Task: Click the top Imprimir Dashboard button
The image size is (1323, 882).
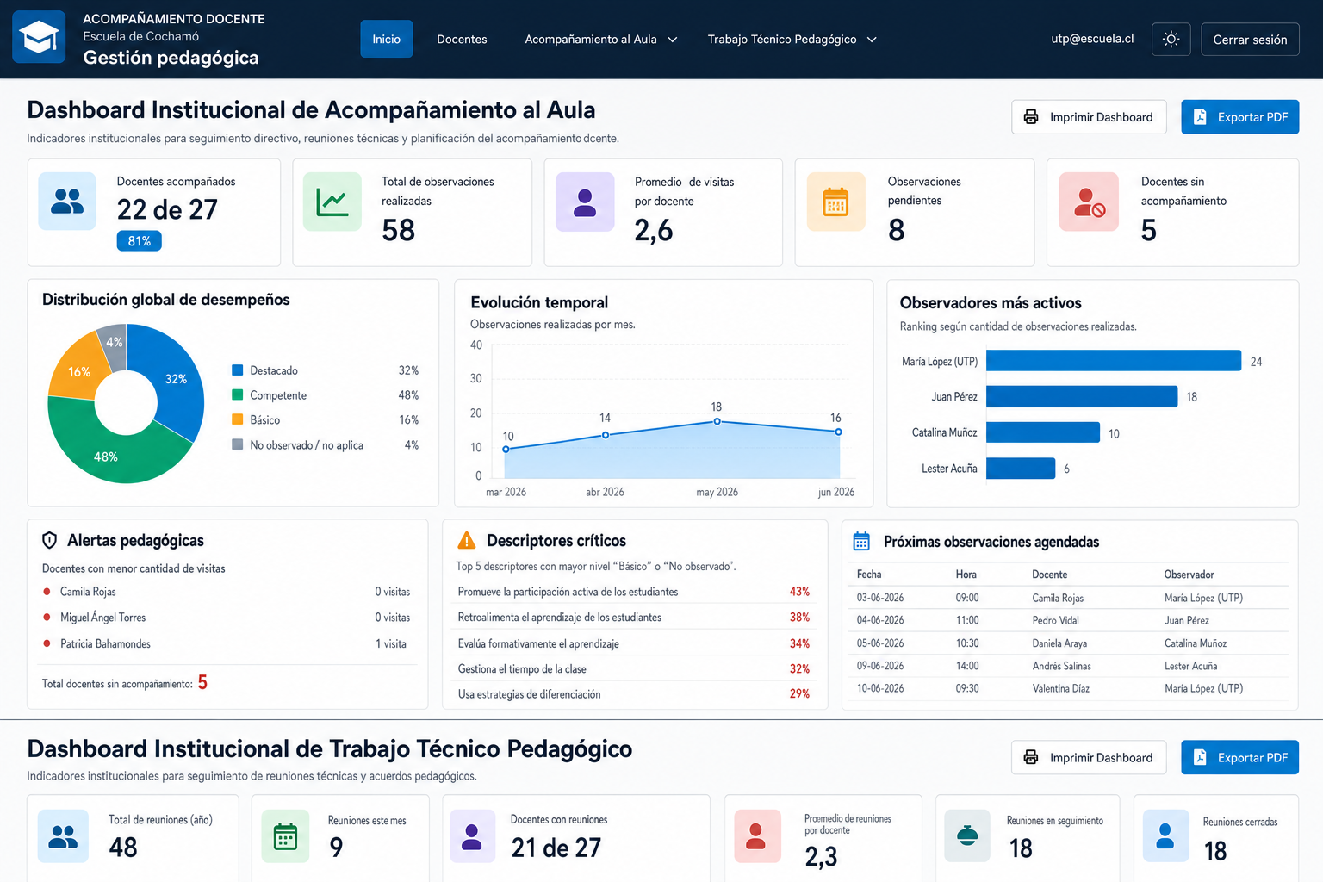Action: [x=1089, y=117]
